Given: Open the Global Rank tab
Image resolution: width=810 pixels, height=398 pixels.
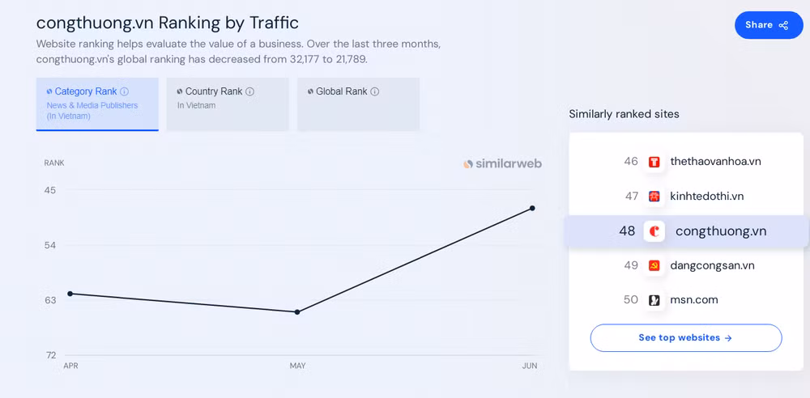Looking at the screenshot, I should (358, 104).
